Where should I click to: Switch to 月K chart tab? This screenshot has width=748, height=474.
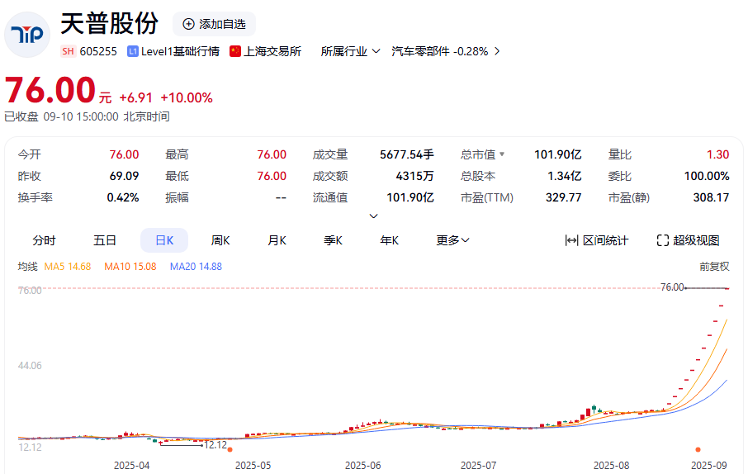[x=277, y=240]
